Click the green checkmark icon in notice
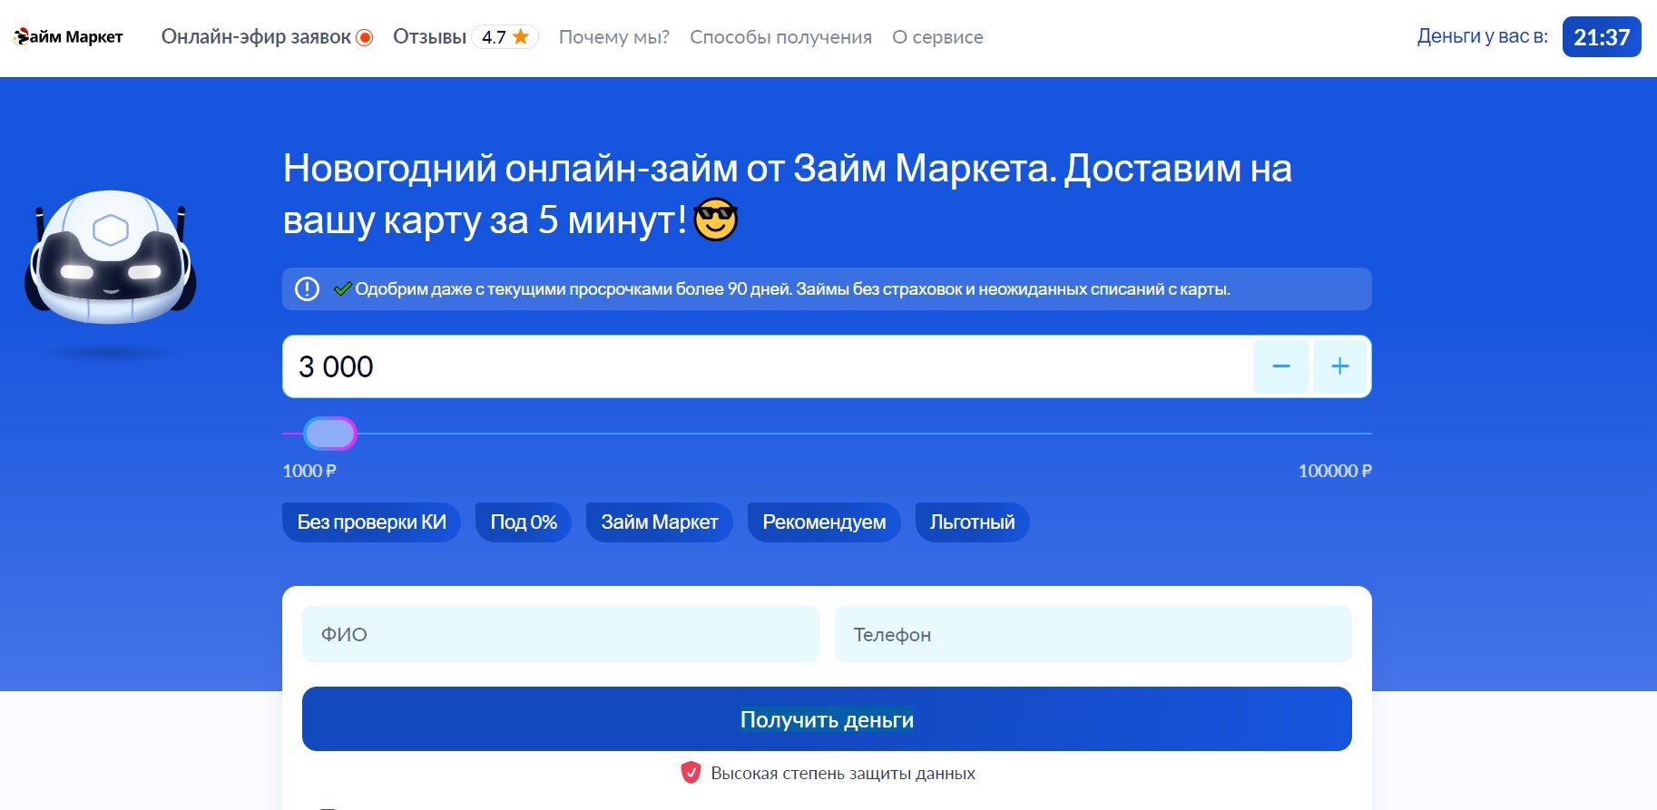The width and height of the screenshot is (1657, 810). [x=343, y=289]
